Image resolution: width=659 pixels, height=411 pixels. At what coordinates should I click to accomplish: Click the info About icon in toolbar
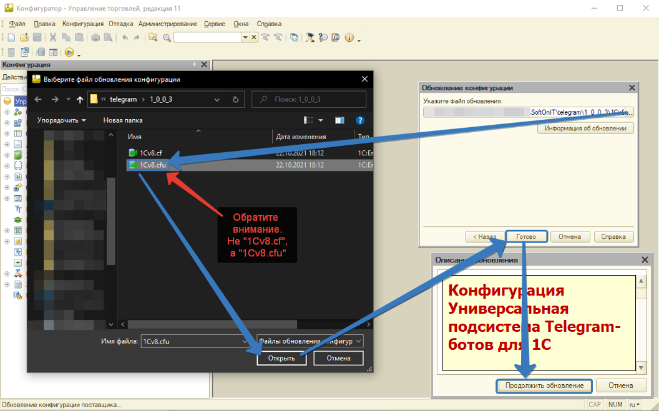pyautogui.click(x=349, y=37)
